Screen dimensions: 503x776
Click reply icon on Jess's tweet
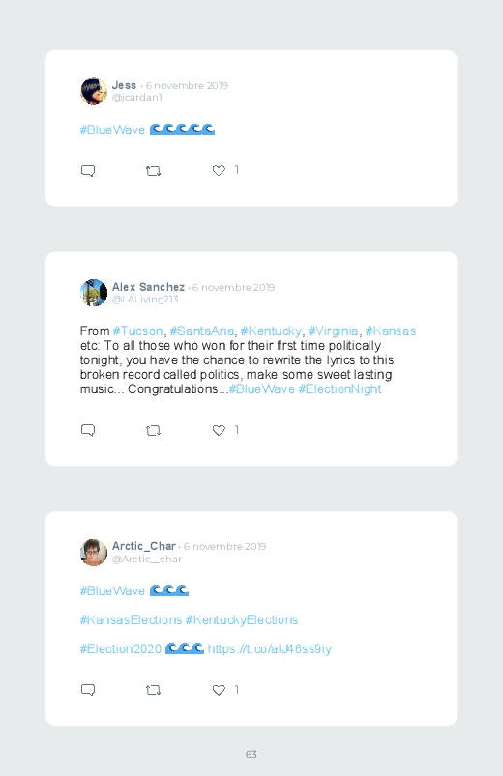tap(88, 171)
